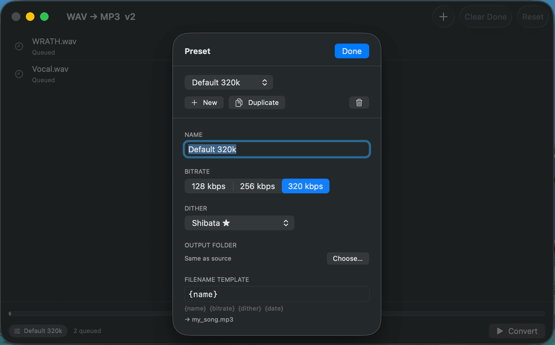Insert the {name} token hint

click(195, 308)
